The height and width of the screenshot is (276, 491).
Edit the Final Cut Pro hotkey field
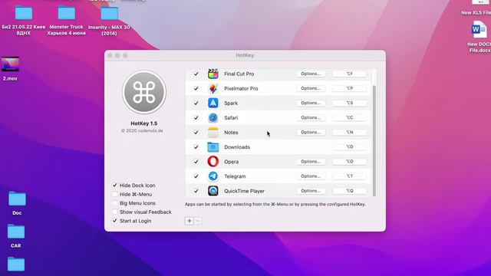(350, 74)
